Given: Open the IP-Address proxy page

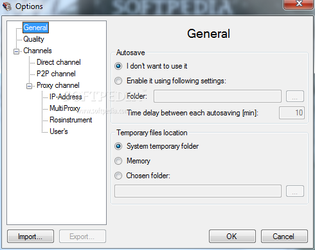Looking at the screenshot, I should [66, 97].
